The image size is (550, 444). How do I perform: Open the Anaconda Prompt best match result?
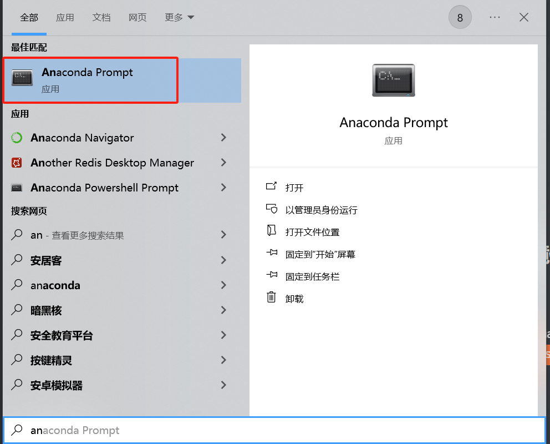pyautogui.click(x=122, y=80)
